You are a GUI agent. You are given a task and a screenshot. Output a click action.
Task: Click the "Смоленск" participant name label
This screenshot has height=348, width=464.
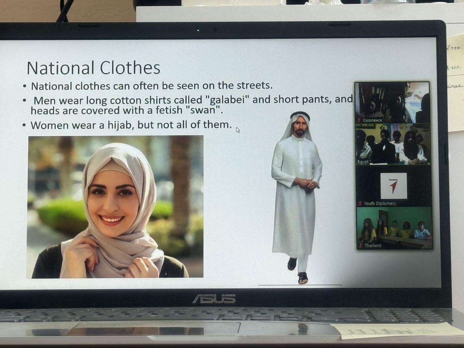tap(373, 120)
